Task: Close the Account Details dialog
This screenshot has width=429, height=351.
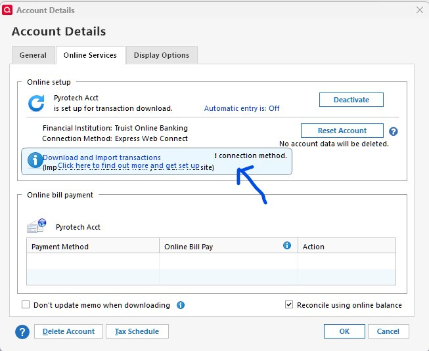Action: point(420,10)
